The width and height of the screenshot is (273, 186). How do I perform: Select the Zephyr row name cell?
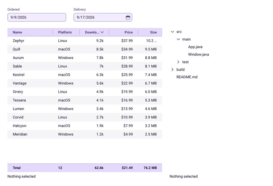[x=18, y=41]
